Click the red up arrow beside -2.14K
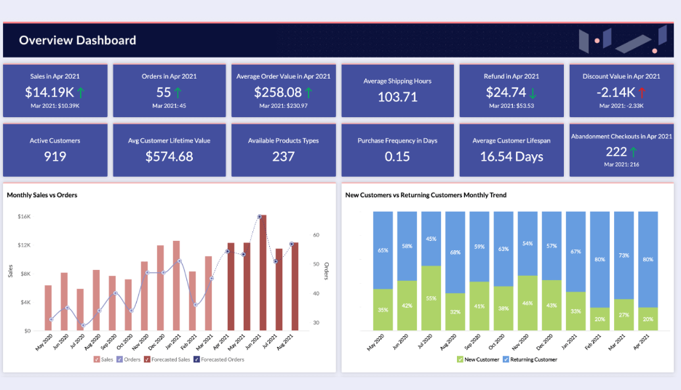This screenshot has height=390, width=681. point(642,92)
